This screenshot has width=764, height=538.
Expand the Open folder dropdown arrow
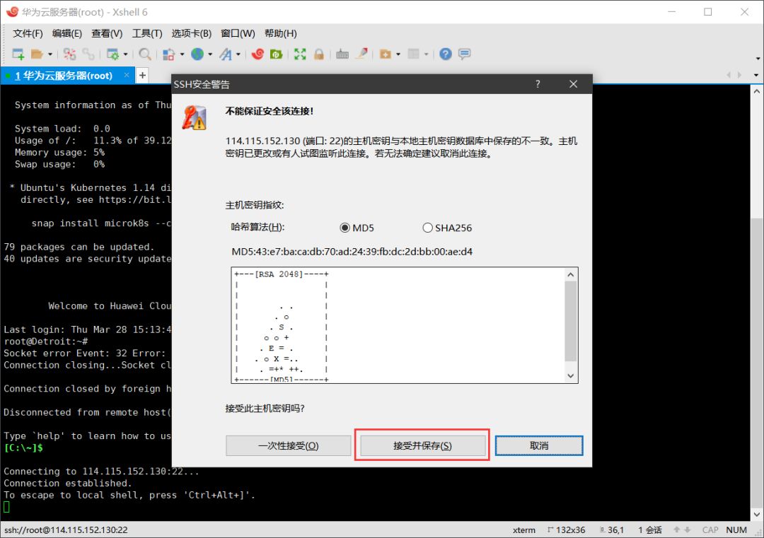(x=50, y=54)
